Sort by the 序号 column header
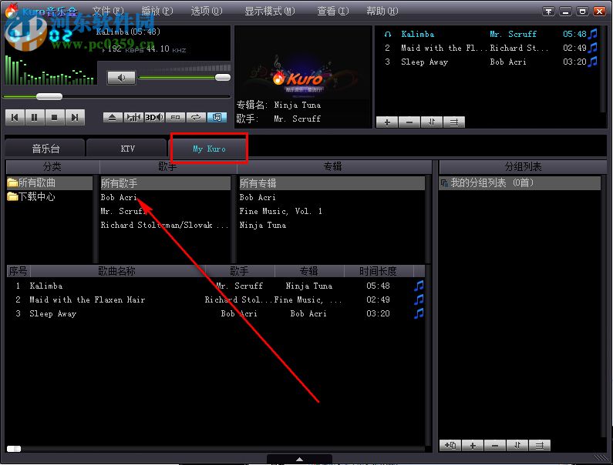The width and height of the screenshot is (613, 465). click(18, 271)
